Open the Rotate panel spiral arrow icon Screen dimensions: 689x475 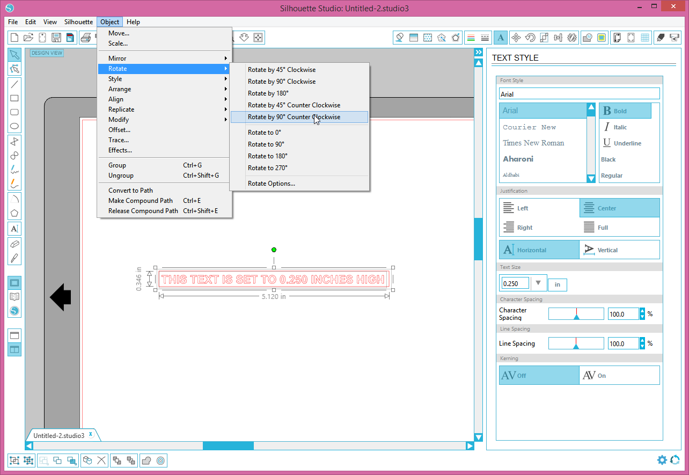(530, 38)
